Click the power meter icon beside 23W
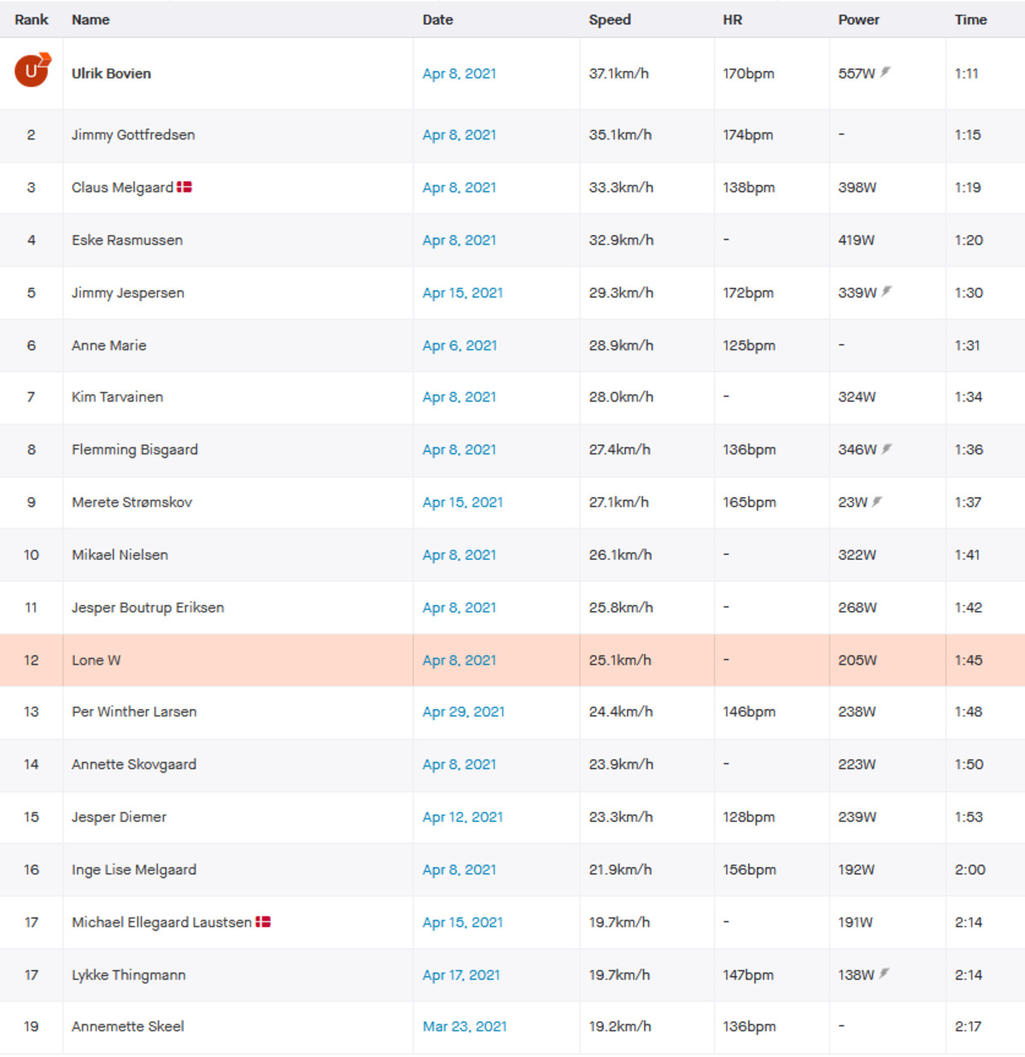Image resolution: width=1025 pixels, height=1057 pixels. 877,502
